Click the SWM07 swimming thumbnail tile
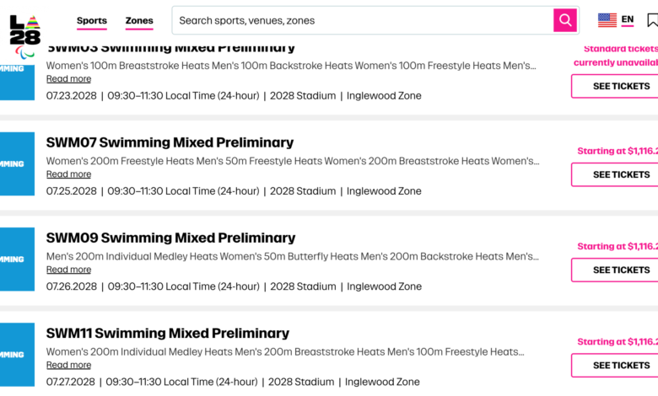 (x=17, y=163)
